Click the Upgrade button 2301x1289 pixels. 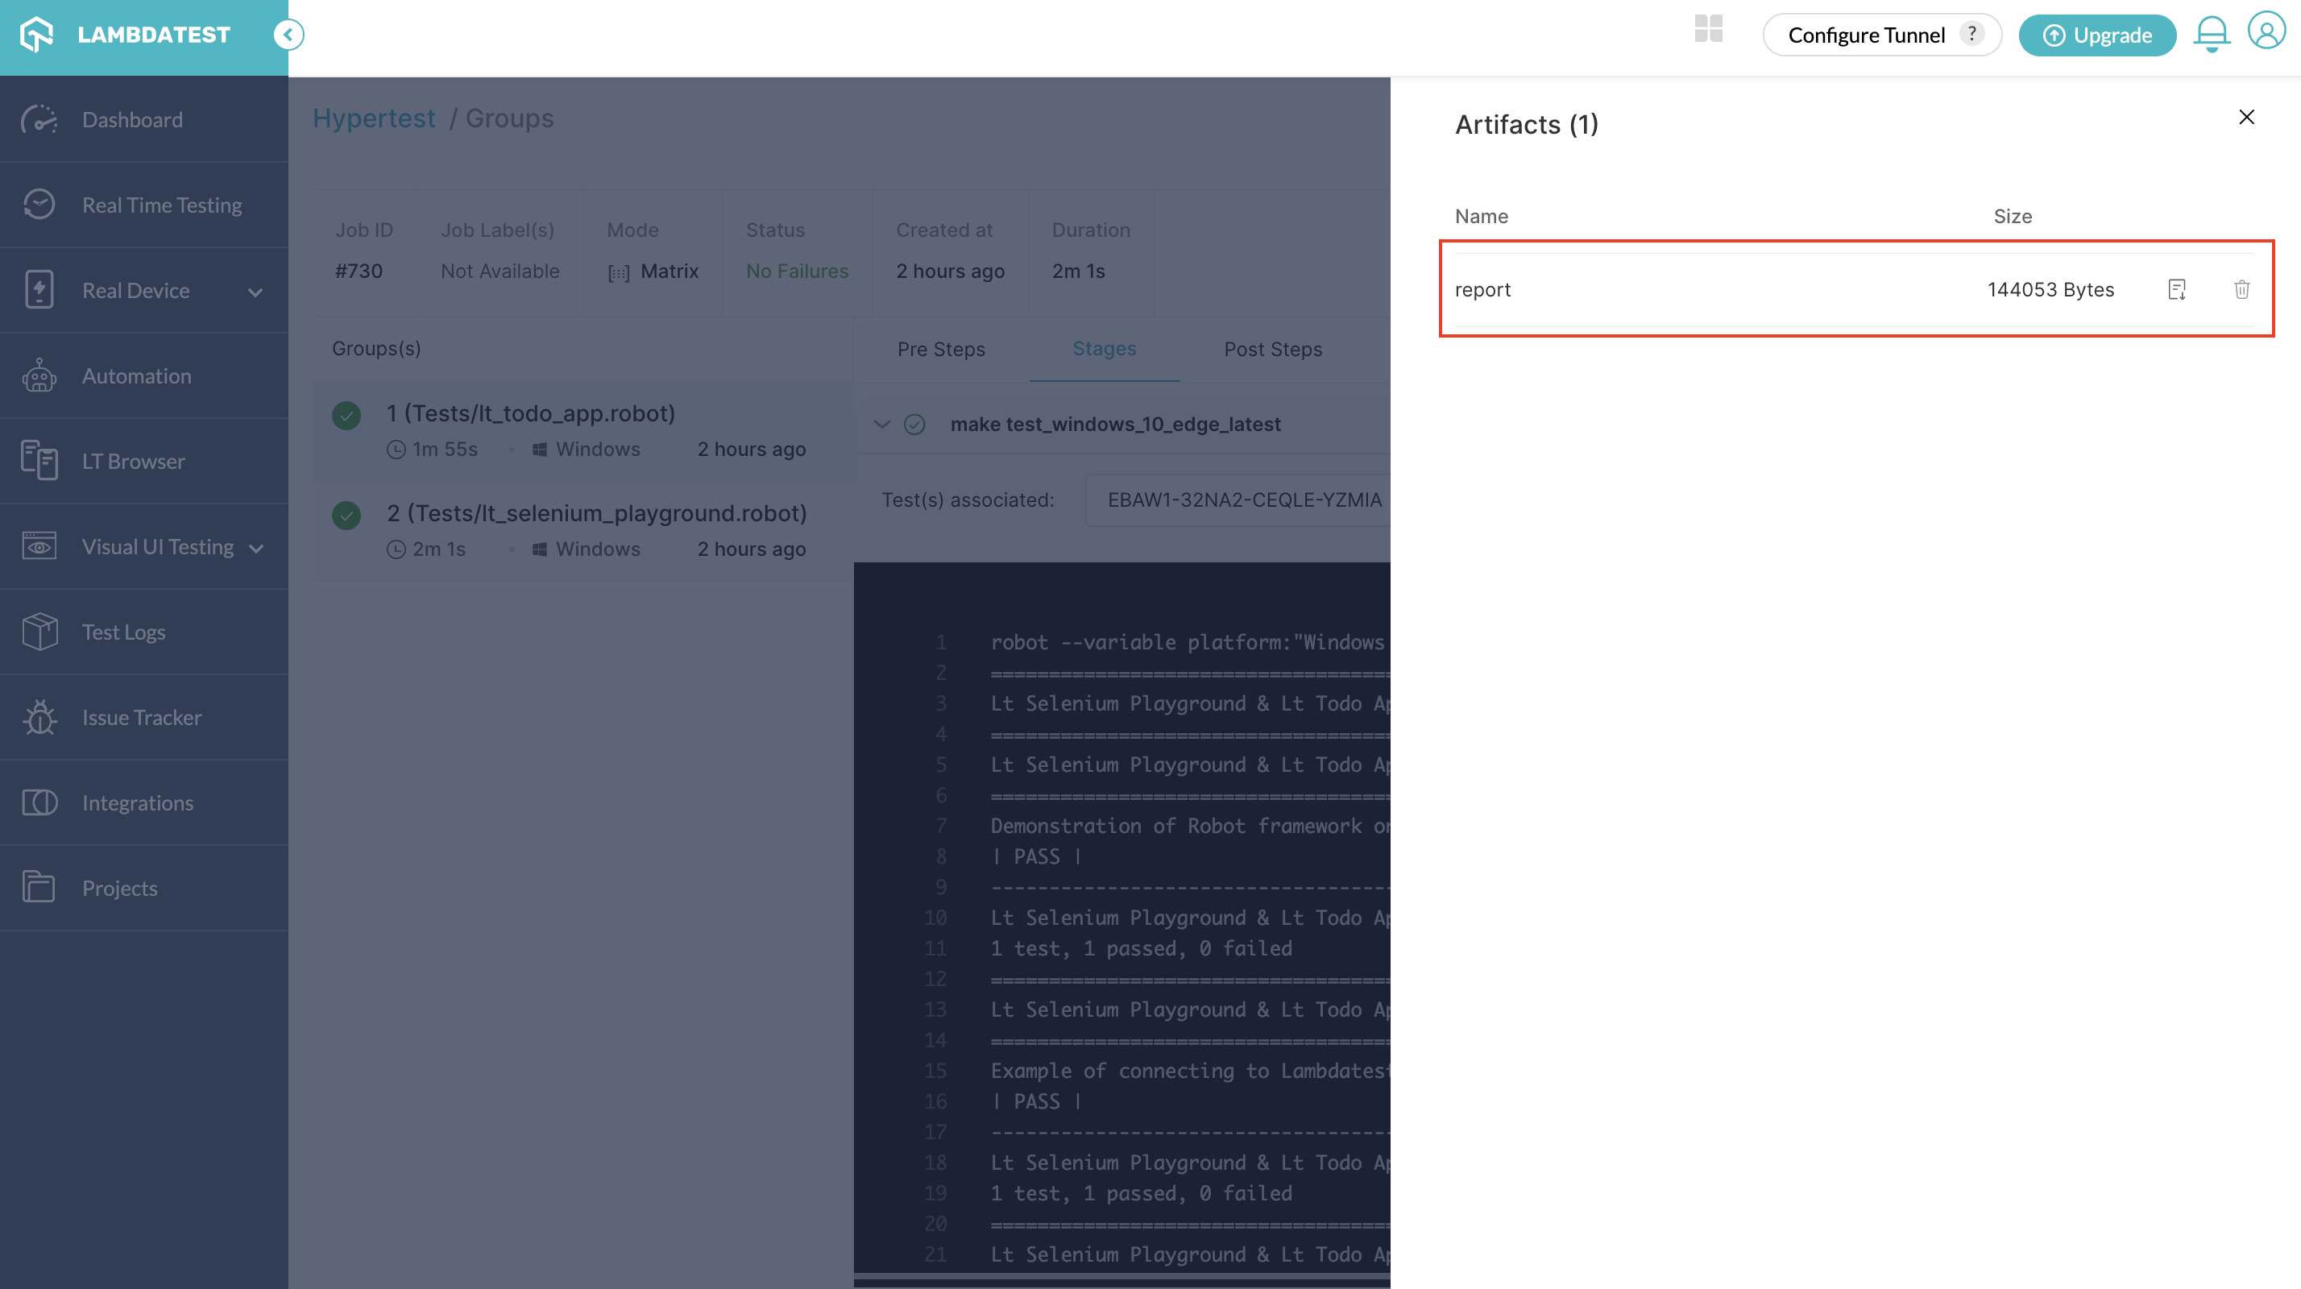pyautogui.click(x=2096, y=35)
